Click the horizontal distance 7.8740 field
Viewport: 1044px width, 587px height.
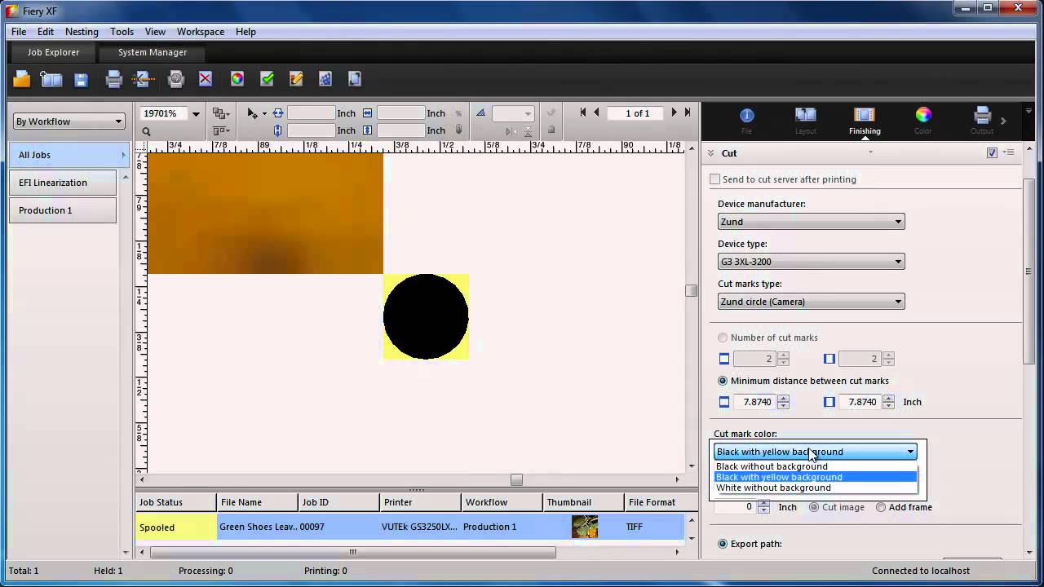tap(754, 402)
